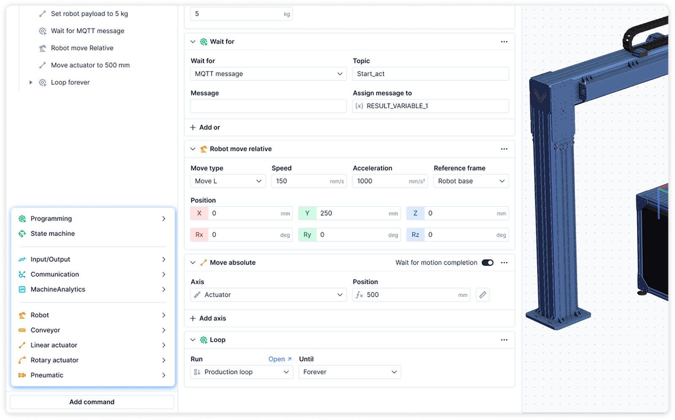Open the Until Forever dropdown
Screen dimensions: 675x420
[349, 372]
